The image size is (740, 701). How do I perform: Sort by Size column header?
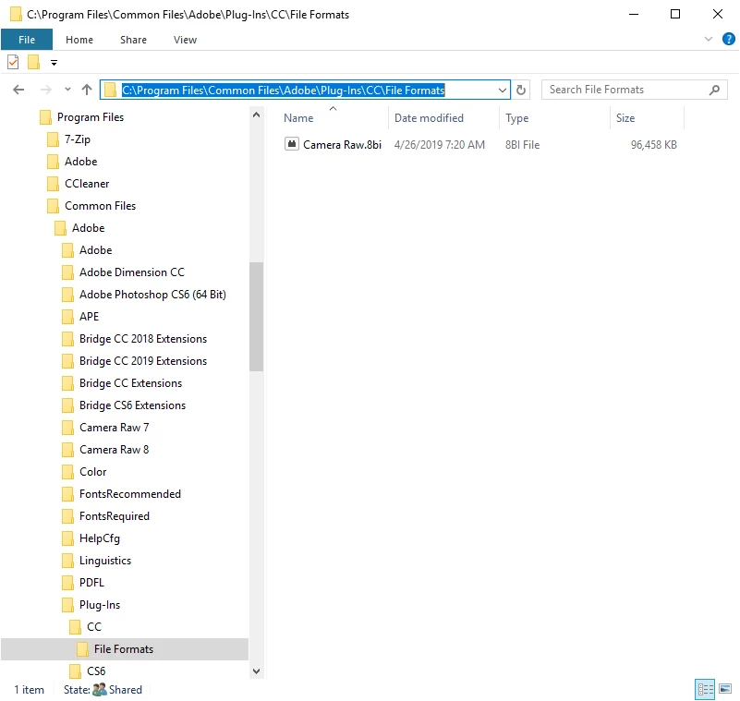pos(625,118)
